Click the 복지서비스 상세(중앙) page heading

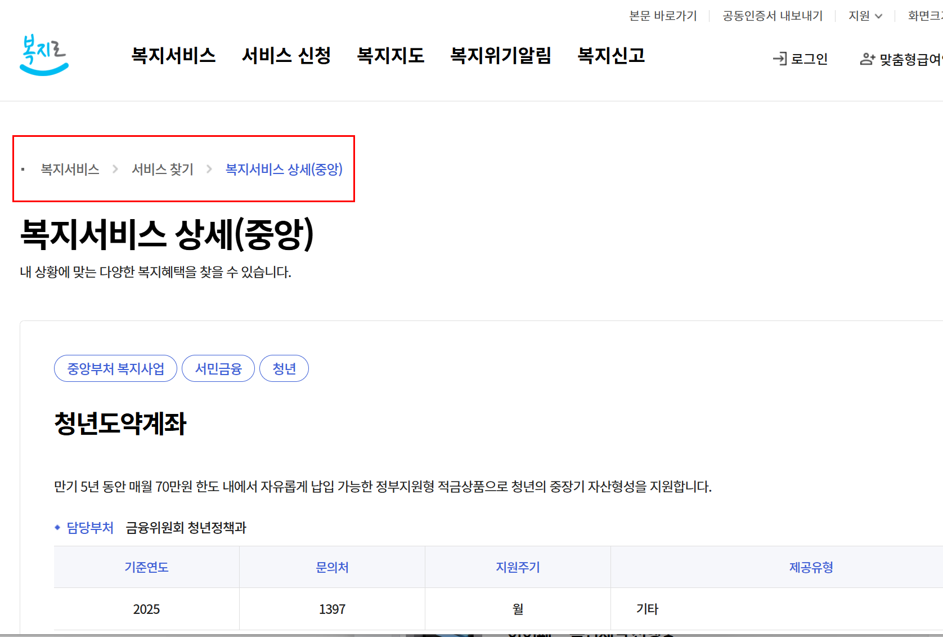click(167, 234)
